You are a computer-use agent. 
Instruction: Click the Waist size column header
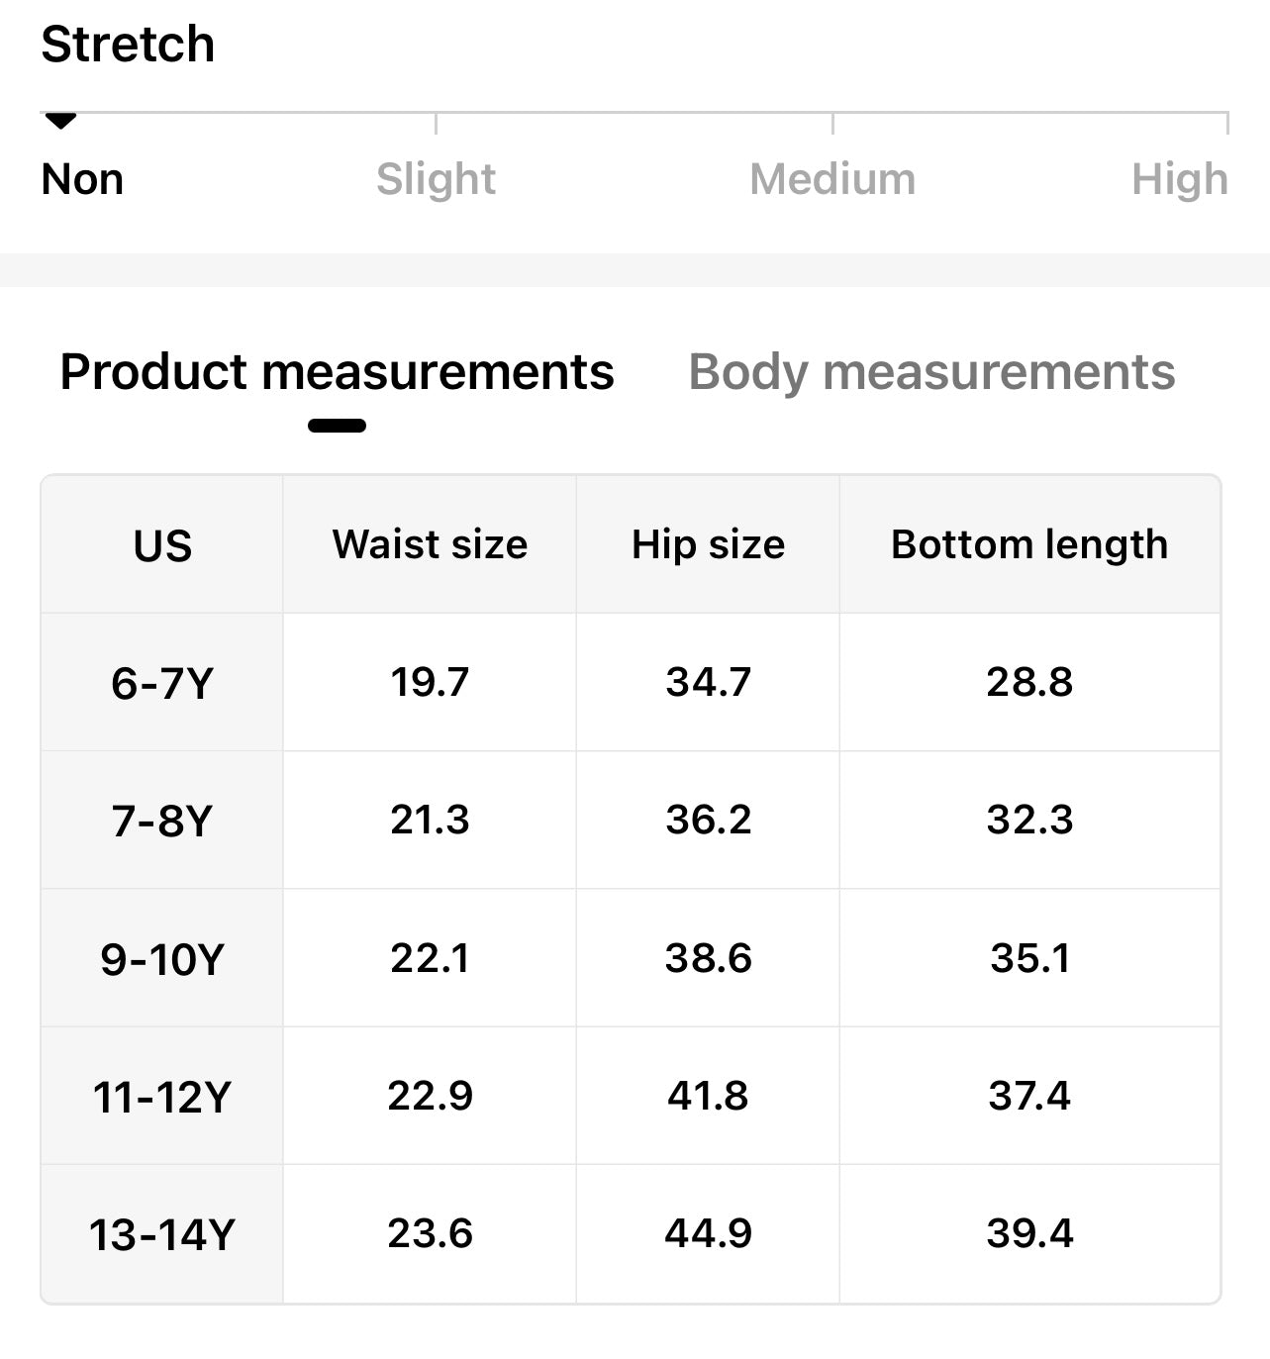[x=430, y=544]
